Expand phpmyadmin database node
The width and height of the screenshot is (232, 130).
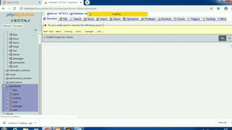click(5, 82)
